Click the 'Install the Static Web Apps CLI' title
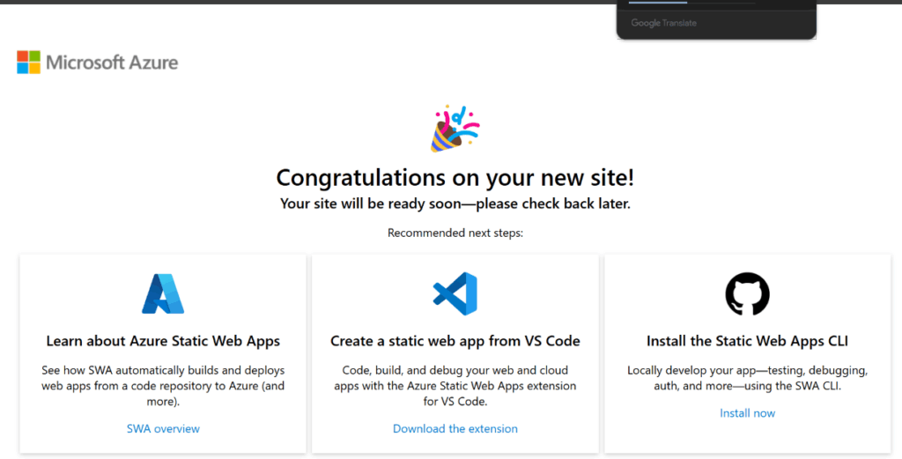Screen dimensions: 902x459 tap(747, 341)
